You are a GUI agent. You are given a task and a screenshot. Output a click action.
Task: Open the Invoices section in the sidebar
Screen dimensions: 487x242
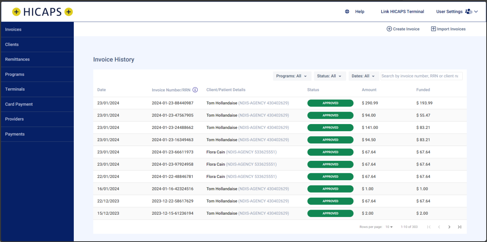click(x=14, y=29)
